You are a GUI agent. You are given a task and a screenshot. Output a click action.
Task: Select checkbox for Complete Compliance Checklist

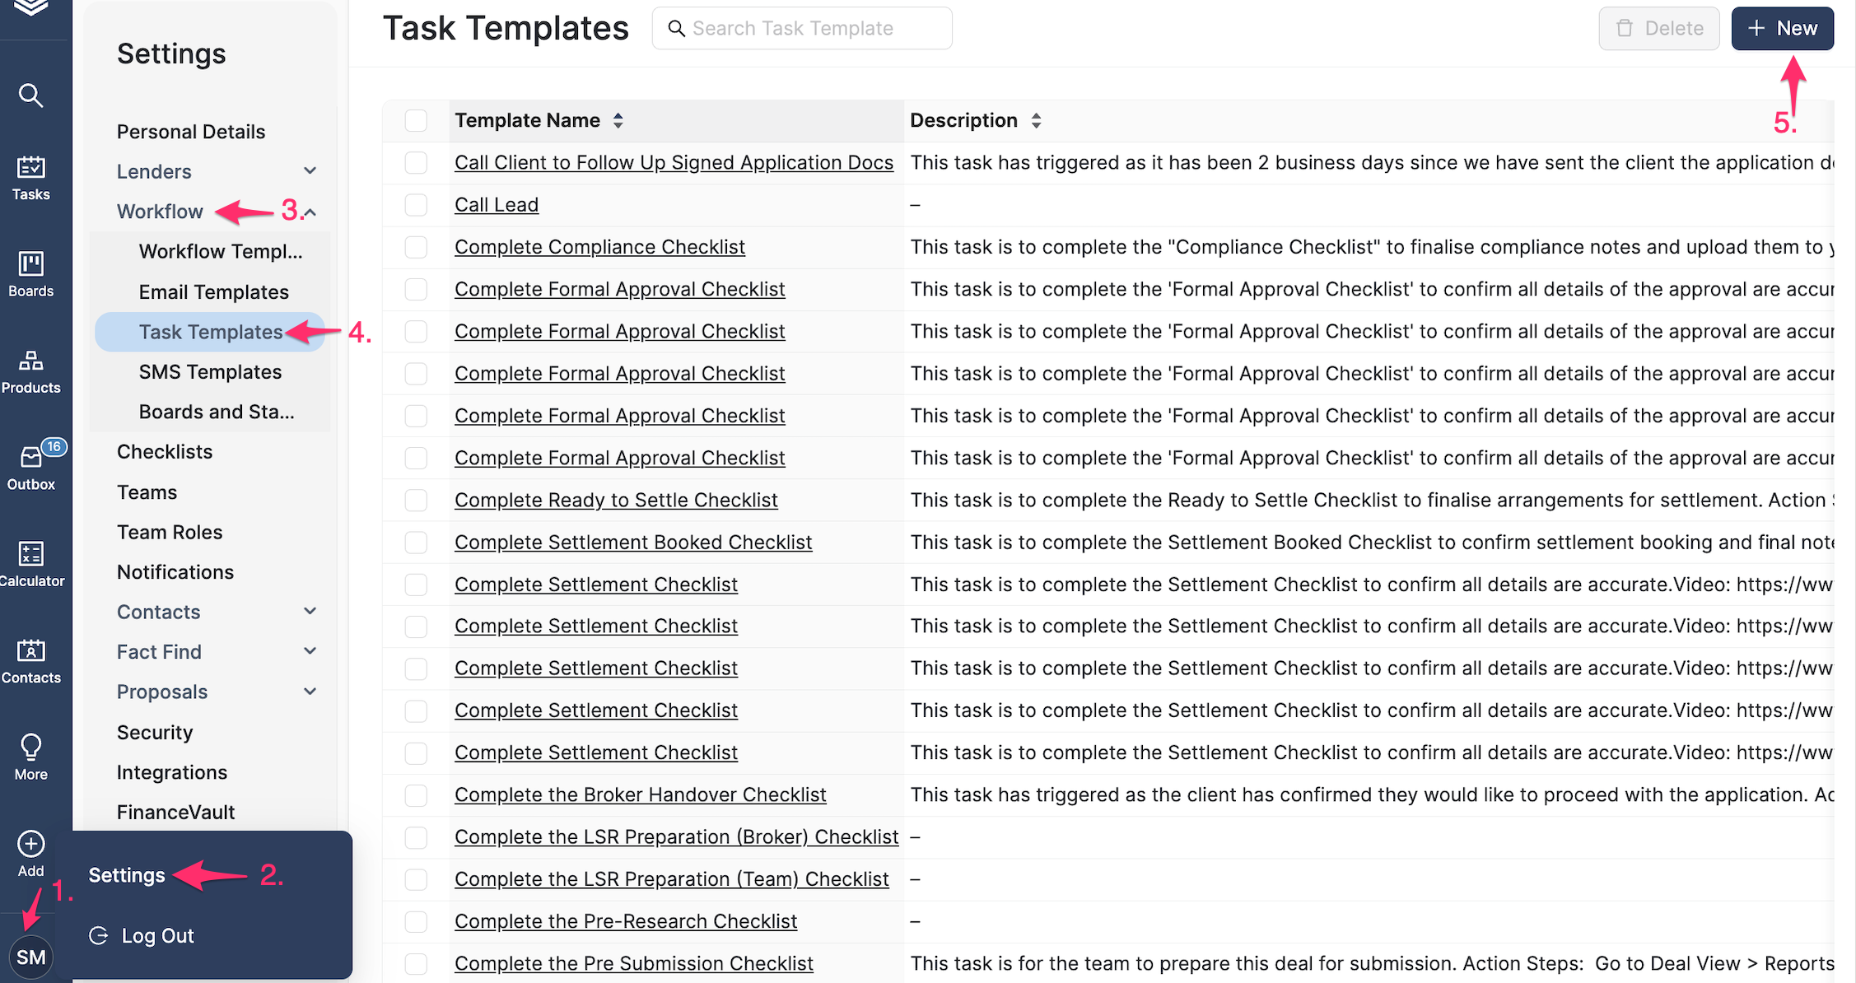416,247
